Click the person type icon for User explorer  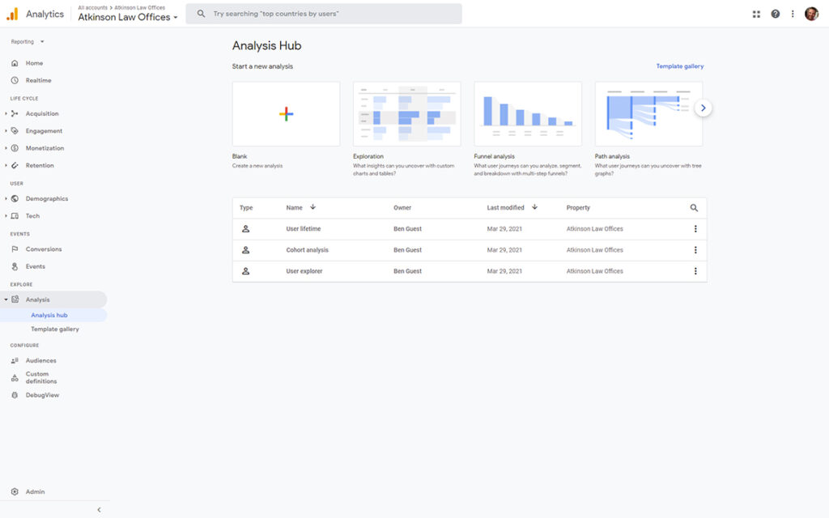(x=246, y=271)
